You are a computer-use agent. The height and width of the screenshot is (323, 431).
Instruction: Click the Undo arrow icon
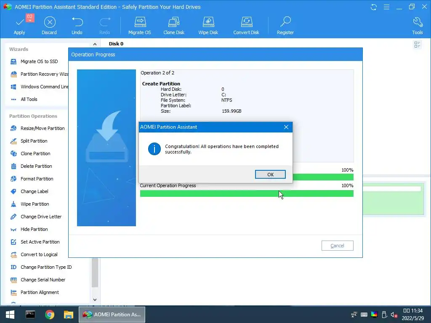point(77,22)
